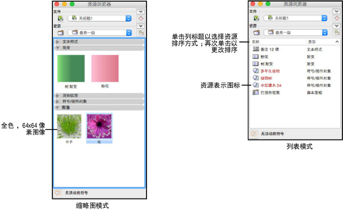Viewport: 343px width, 209px height.
Task: Select the 叶子 image thumbnail
Action: point(69,126)
